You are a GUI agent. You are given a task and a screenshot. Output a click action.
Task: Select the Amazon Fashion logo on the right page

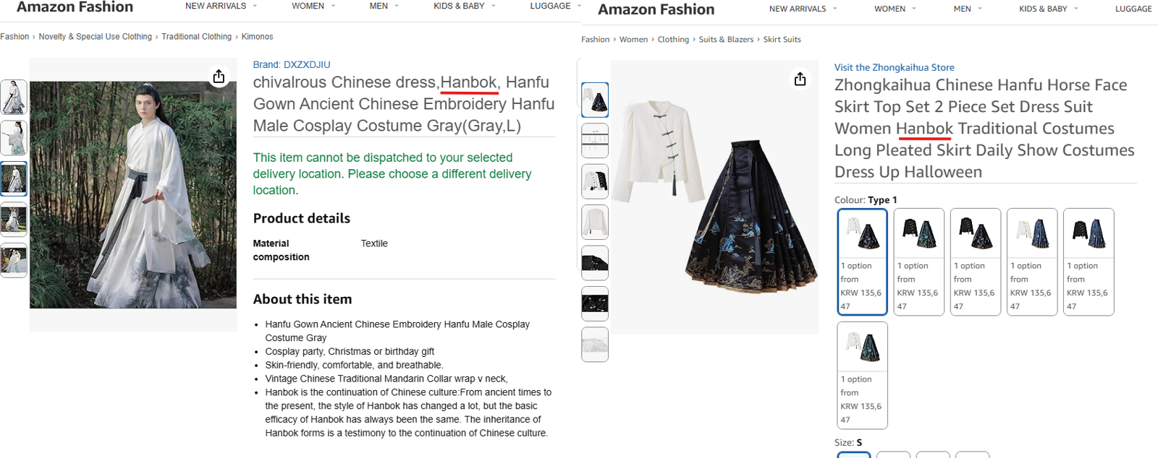(x=655, y=9)
